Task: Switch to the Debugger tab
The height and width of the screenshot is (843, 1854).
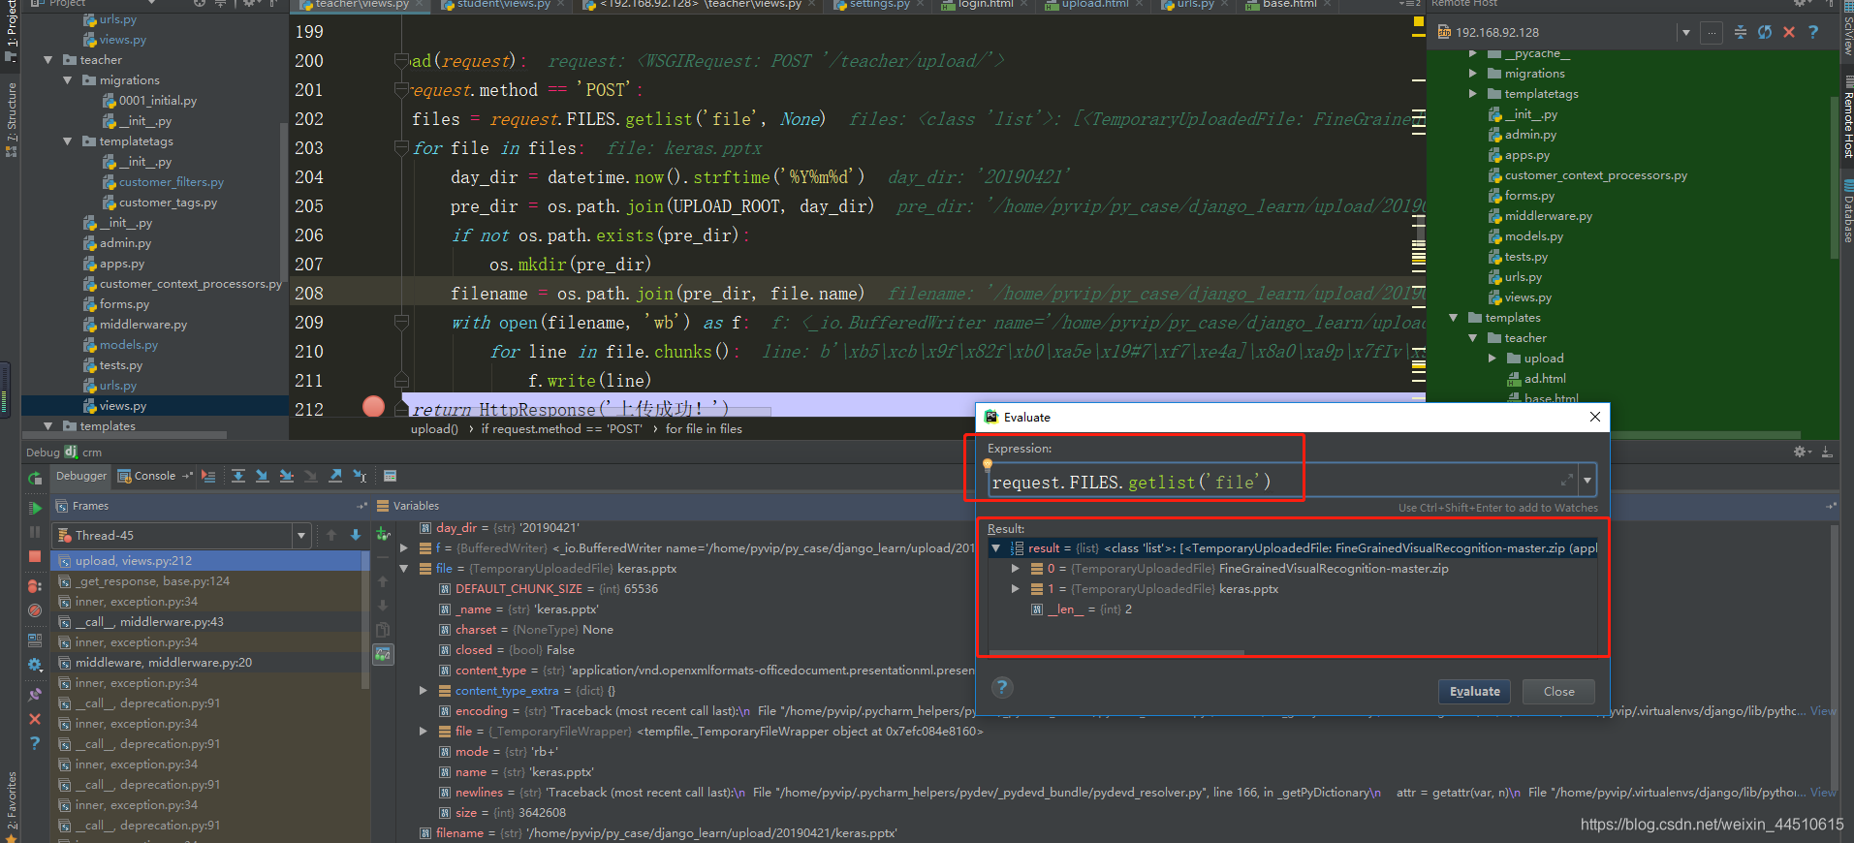Action: coord(80,476)
